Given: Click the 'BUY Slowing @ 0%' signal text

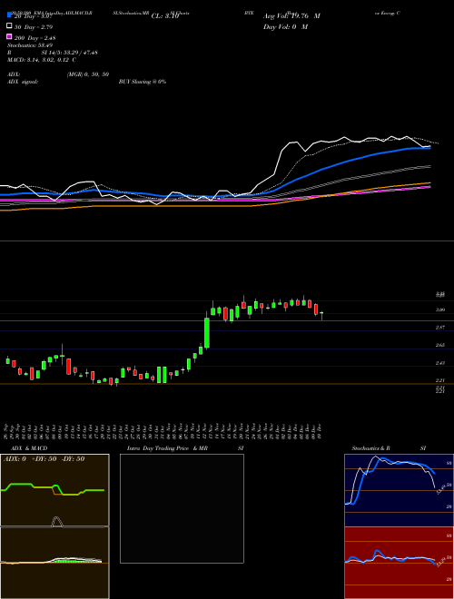Looking at the screenshot, I should tap(143, 82).
